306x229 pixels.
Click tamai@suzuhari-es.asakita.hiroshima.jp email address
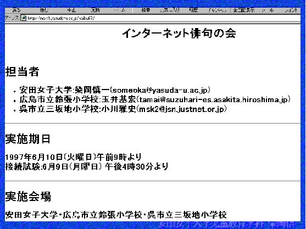(214, 100)
